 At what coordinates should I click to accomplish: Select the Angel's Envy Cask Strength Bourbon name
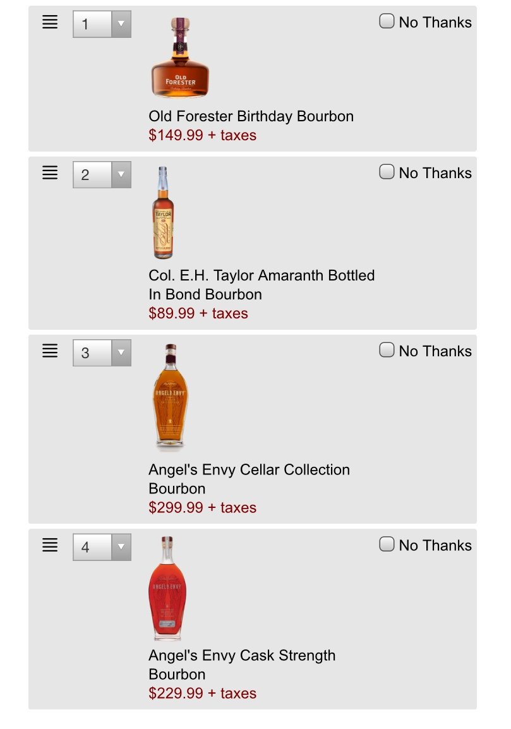(242, 665)
